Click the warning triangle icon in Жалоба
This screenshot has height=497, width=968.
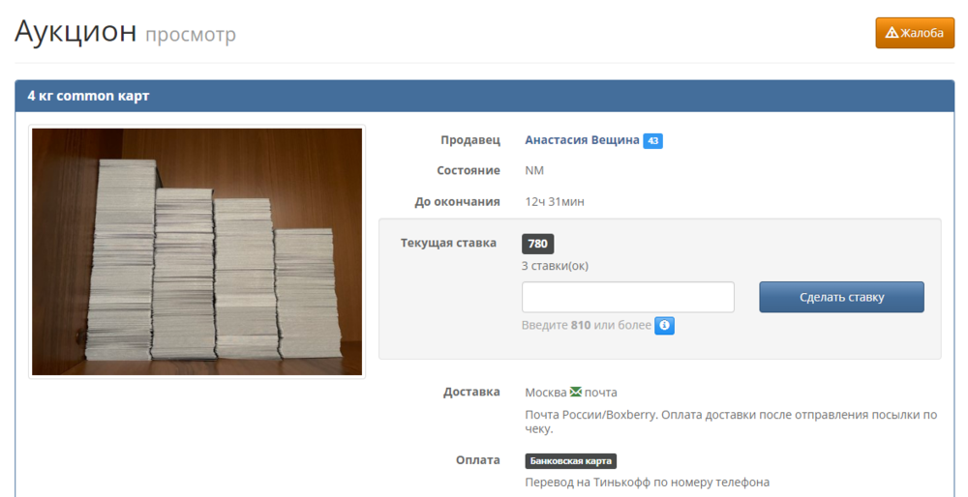coord(892,33)
